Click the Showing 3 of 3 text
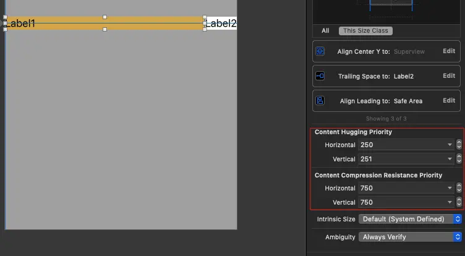 click(x=386, y=119)
